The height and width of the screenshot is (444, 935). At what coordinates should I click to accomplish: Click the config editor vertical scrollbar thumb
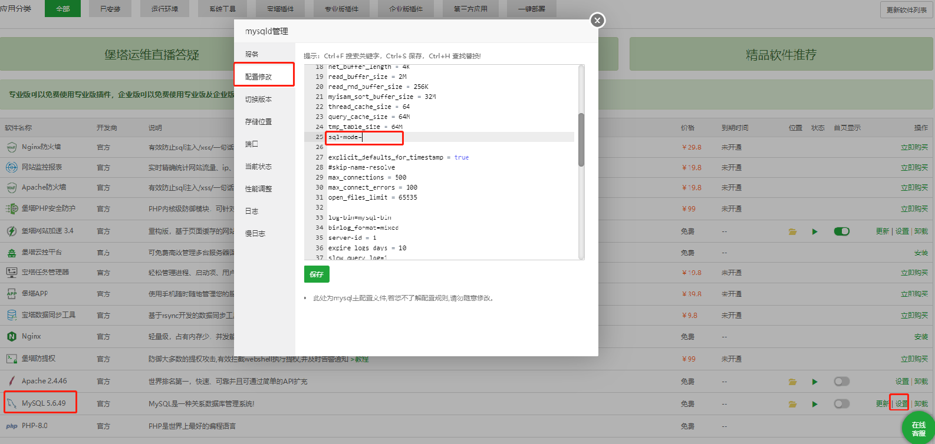tap(581, 140)
